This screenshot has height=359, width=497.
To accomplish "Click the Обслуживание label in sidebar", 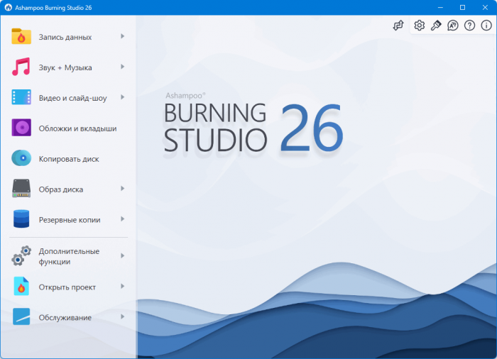I will 65,317.
